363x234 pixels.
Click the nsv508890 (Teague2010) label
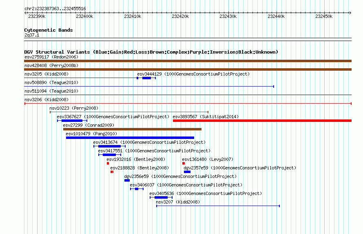pyautogui.click(x=51, y=82)
